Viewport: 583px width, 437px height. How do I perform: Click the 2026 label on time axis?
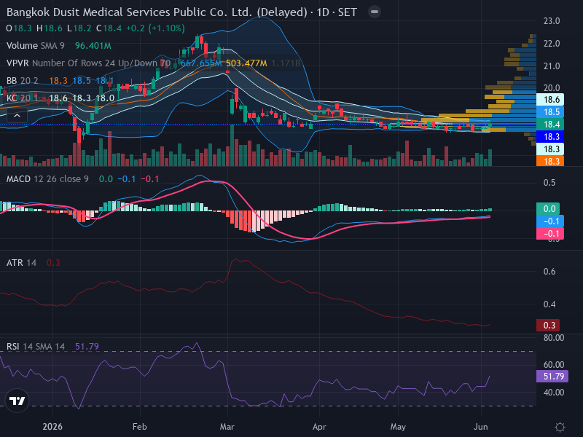[52, 427]
